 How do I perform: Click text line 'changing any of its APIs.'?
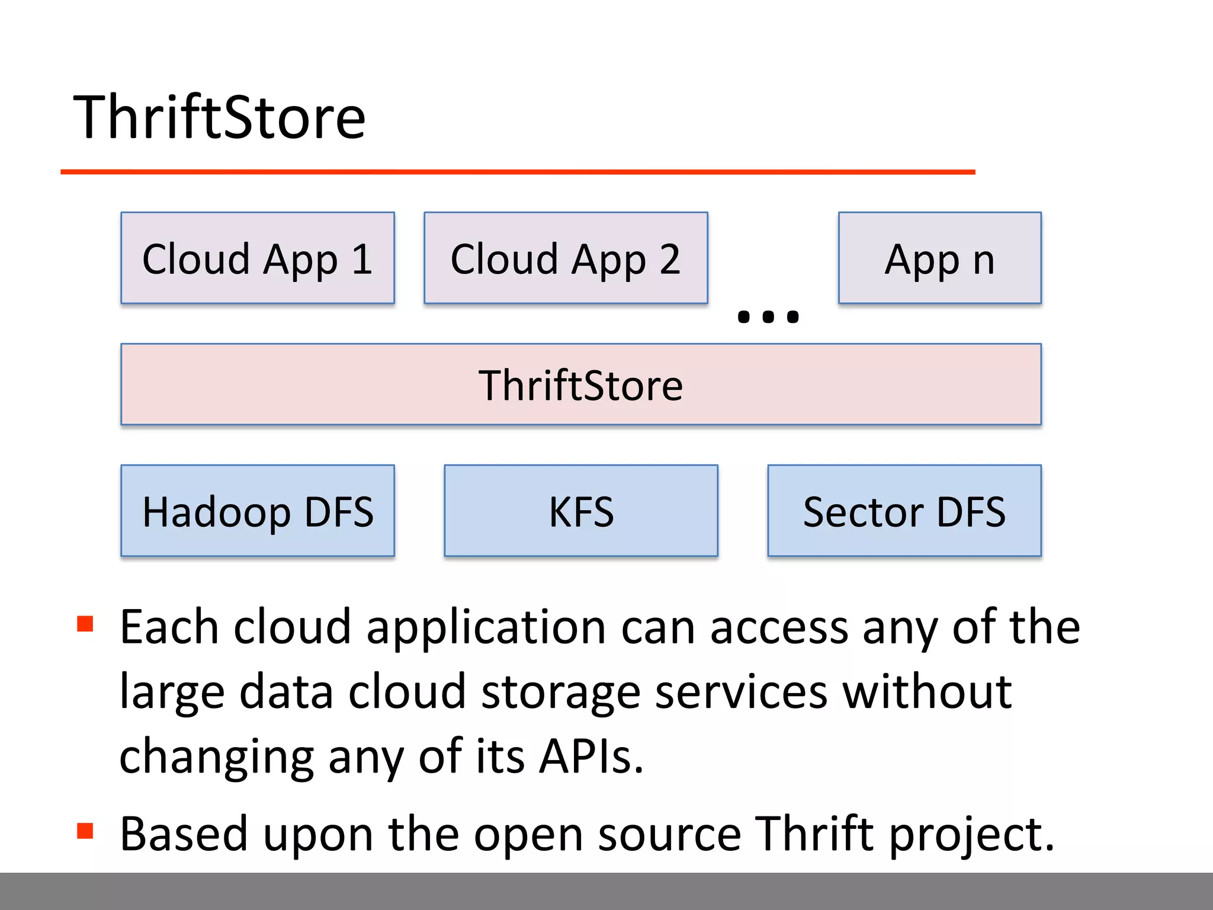click(x=381, y=757)
